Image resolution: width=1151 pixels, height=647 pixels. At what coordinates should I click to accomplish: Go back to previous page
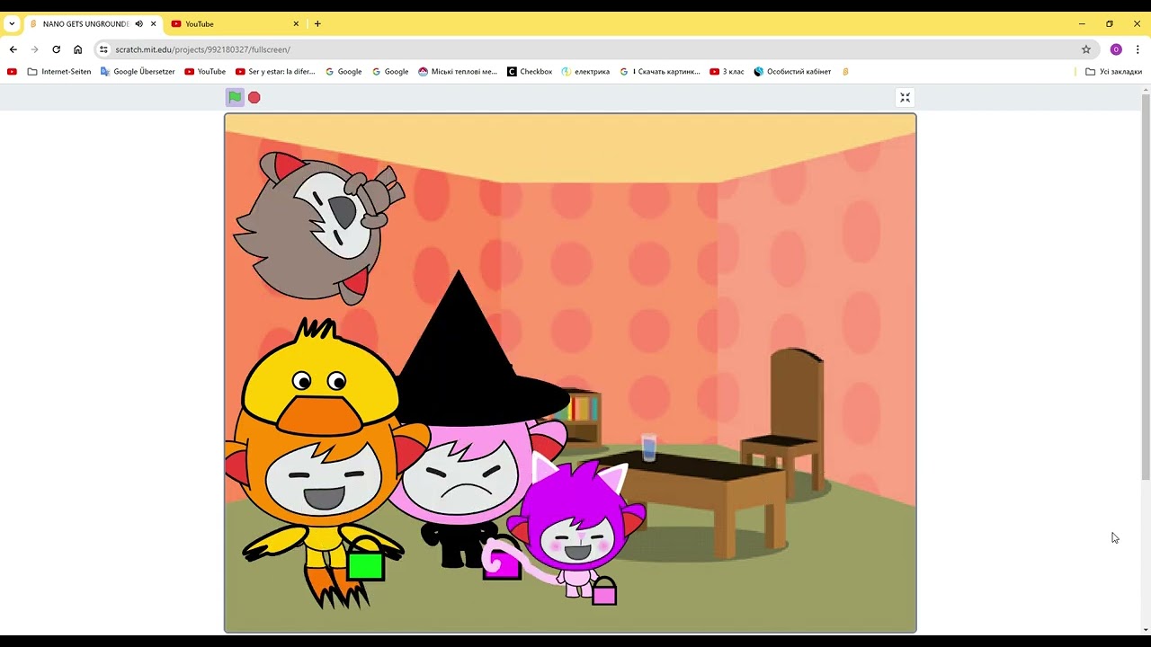(x=13, y=49)
